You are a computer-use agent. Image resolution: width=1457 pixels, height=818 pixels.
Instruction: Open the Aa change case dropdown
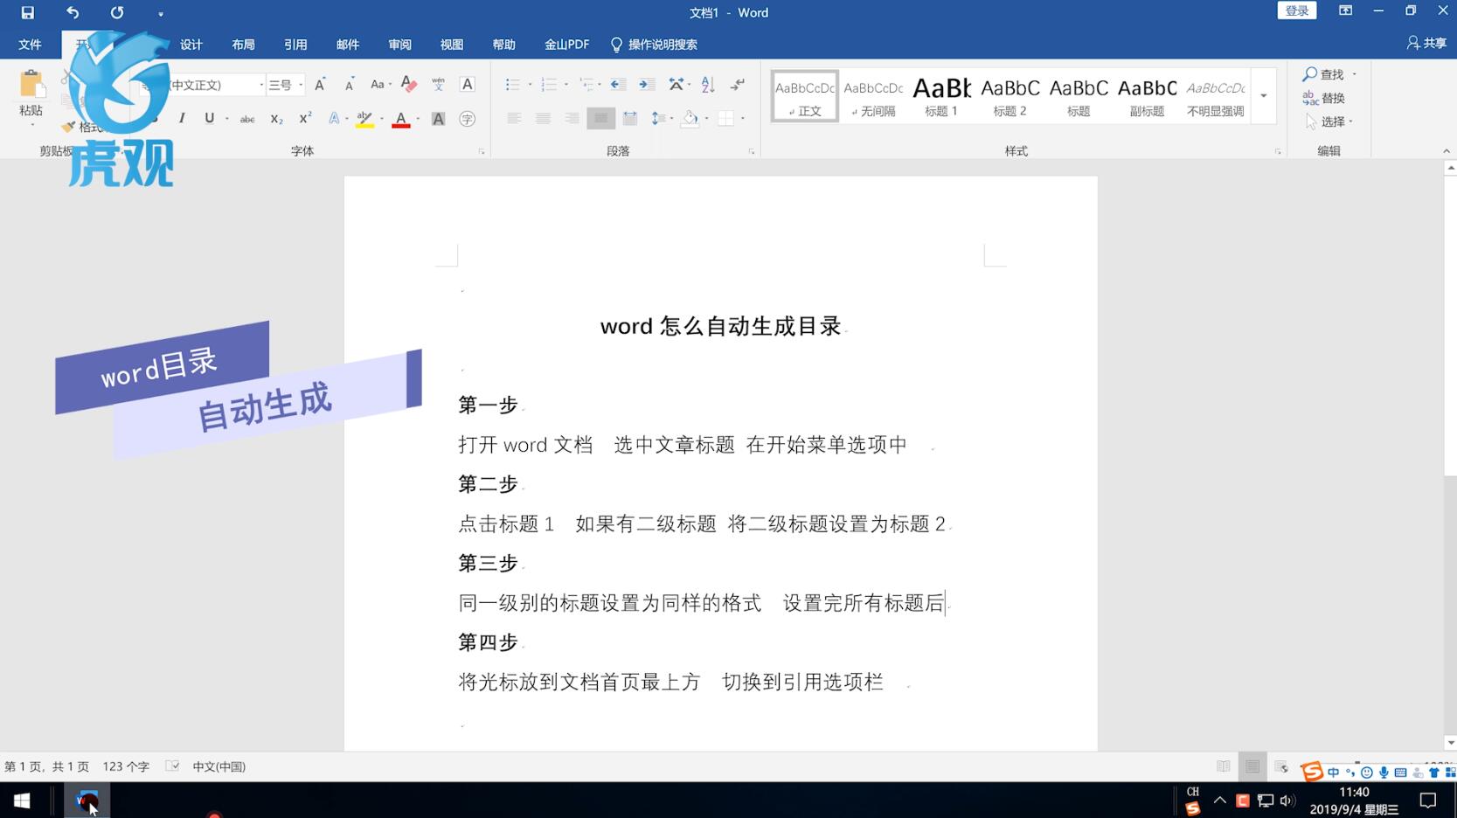[380, 85]
